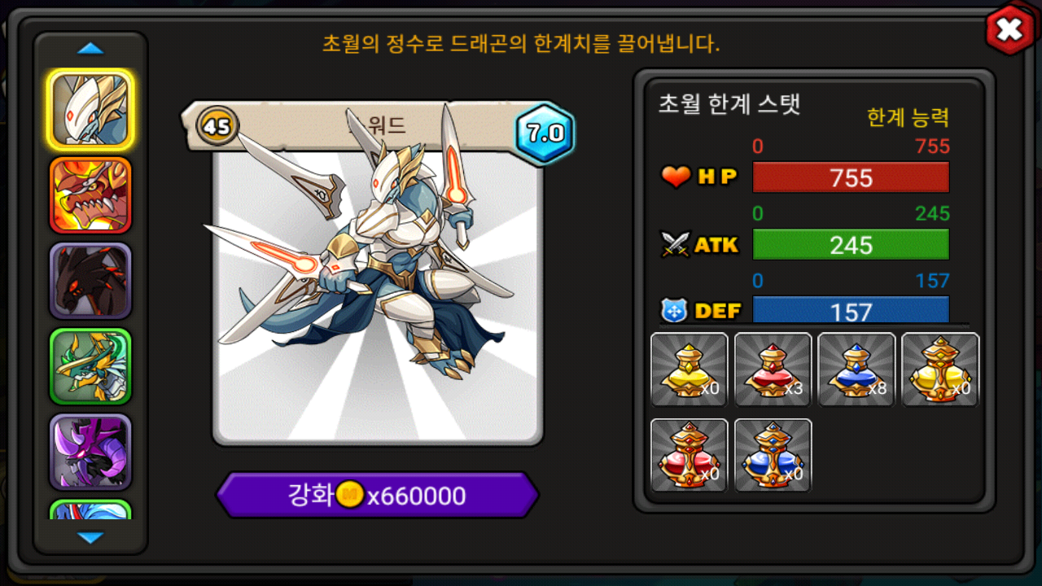1042x586 pixels.
Task: Use the small blue essence potion x8
Action: [x=856, y=370]
